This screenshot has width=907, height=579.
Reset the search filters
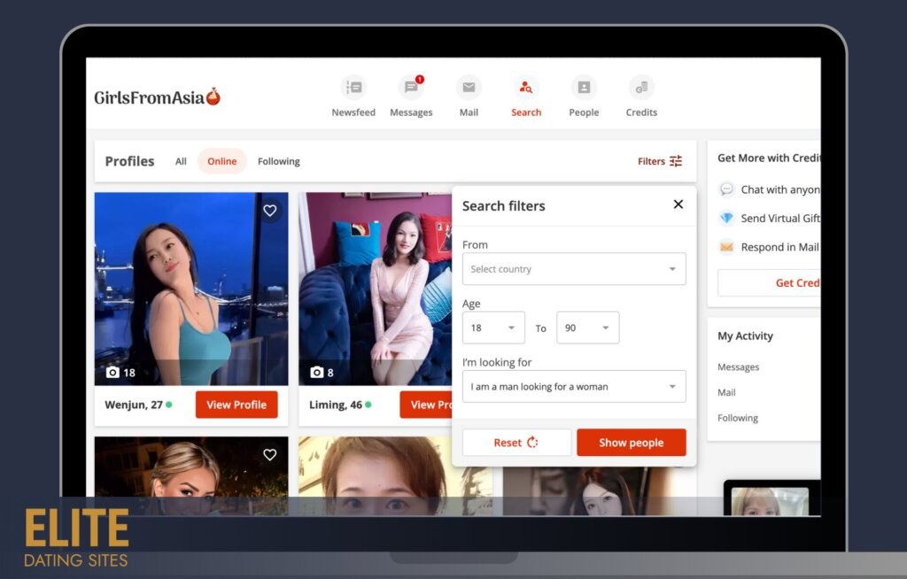coord(516,442)
